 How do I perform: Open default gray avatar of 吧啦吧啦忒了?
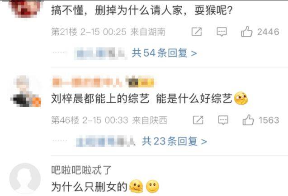pyautogui.click(x=25, y=178)
